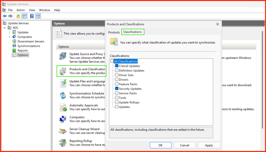Open the View menu
Viewport: 266px width, 152px height.
coord(32,10)
